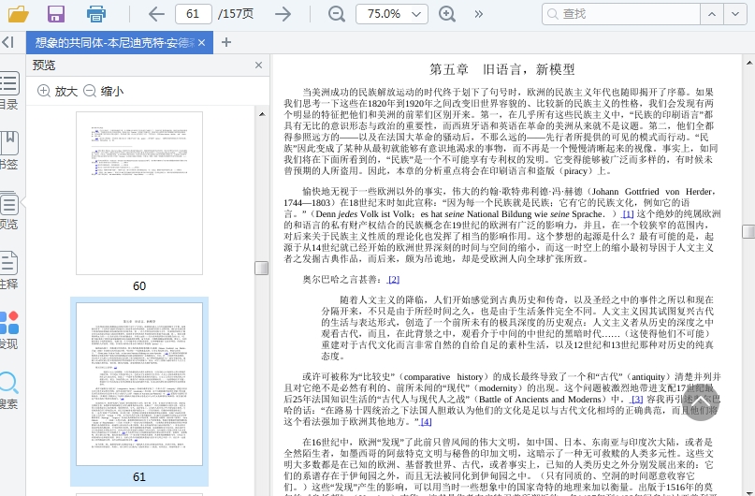
Task: Click the page number field showing 61
Action: 193,13
